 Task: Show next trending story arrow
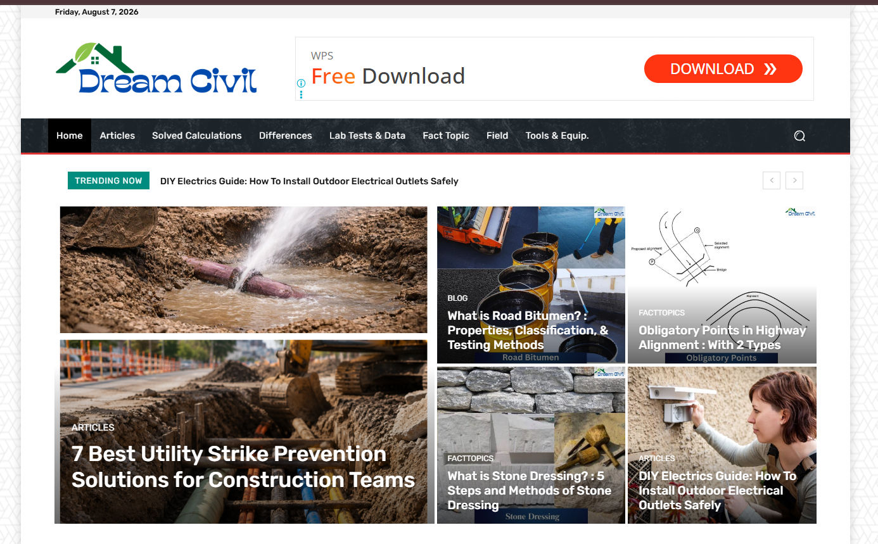(794, 180)
